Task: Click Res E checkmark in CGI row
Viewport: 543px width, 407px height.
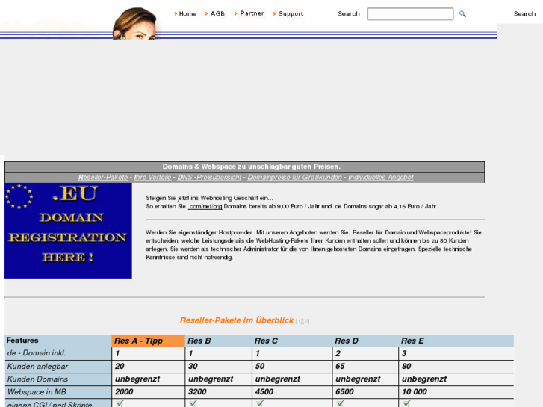Action: pyautogui.click(x=406, y=403)
